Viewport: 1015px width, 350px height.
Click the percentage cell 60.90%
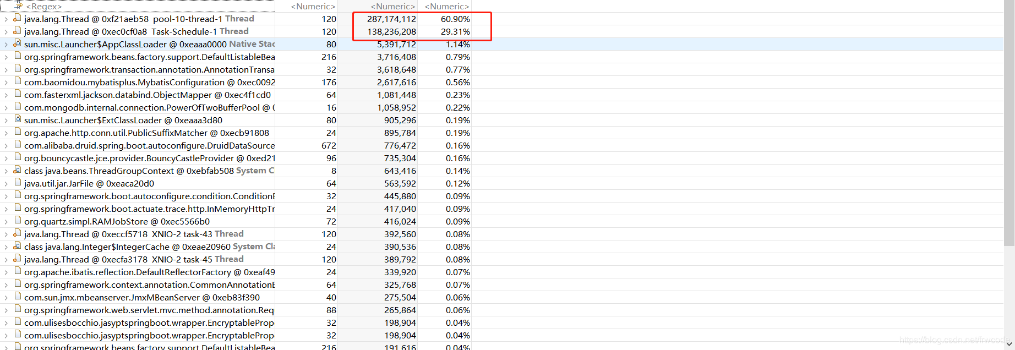(x=455, y=19)
